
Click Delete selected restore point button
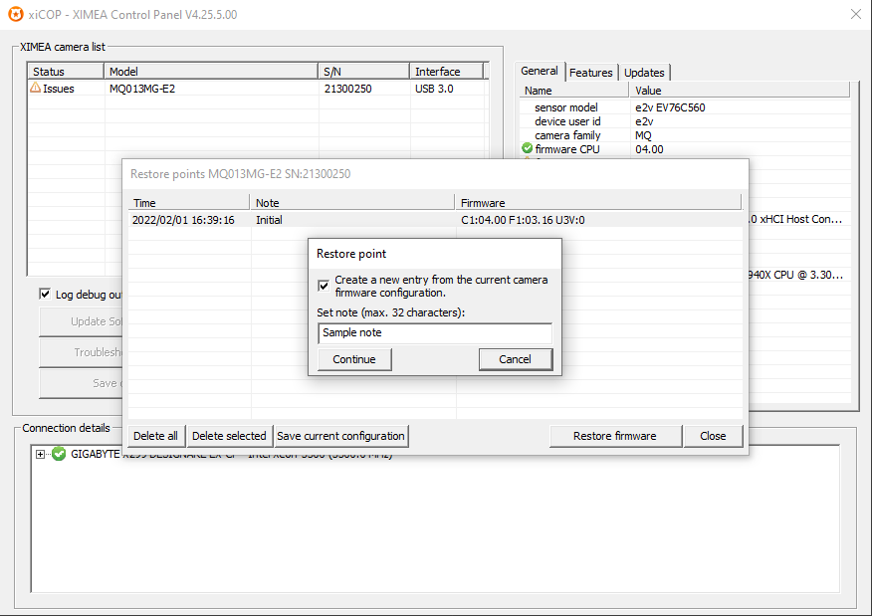coord(229,436)
